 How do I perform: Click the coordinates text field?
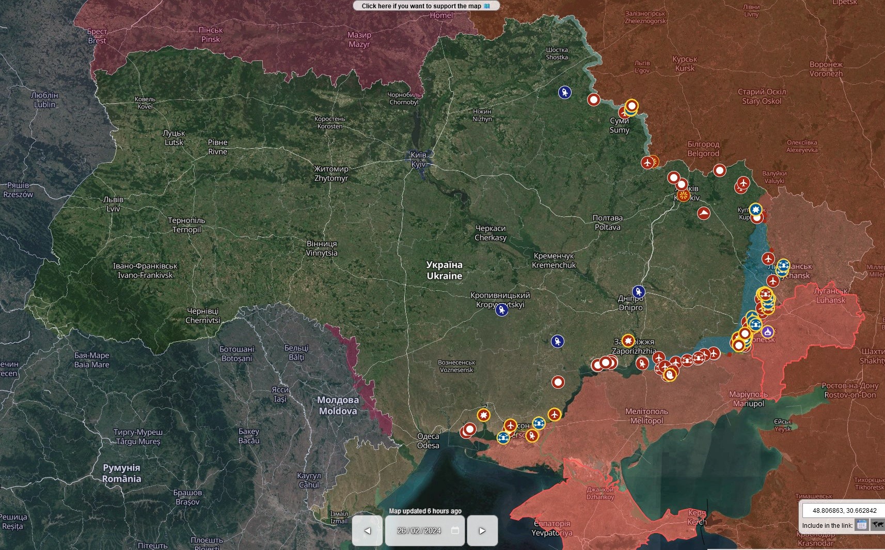pyautogui.click(x=844, y=510)
